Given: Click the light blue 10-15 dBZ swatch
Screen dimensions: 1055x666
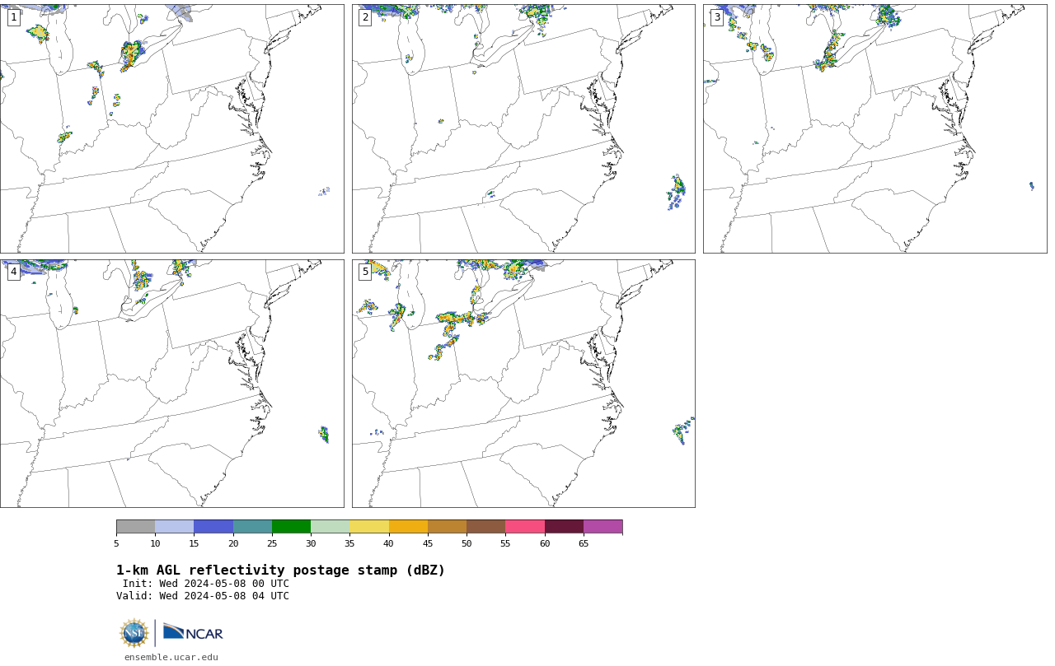Looking at the screenshot, I should coord(174,527).
